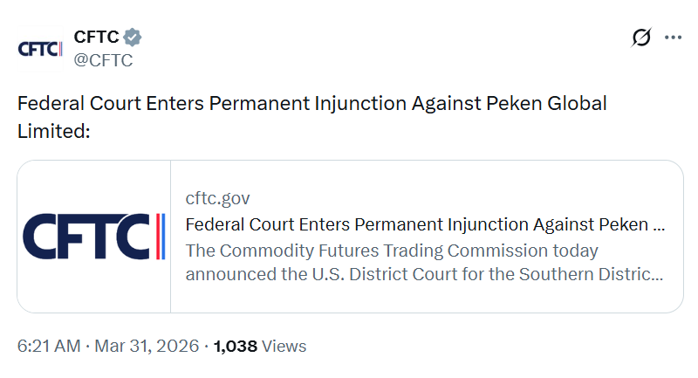Click the cftc.gov domain label

(x=217, y=198)
